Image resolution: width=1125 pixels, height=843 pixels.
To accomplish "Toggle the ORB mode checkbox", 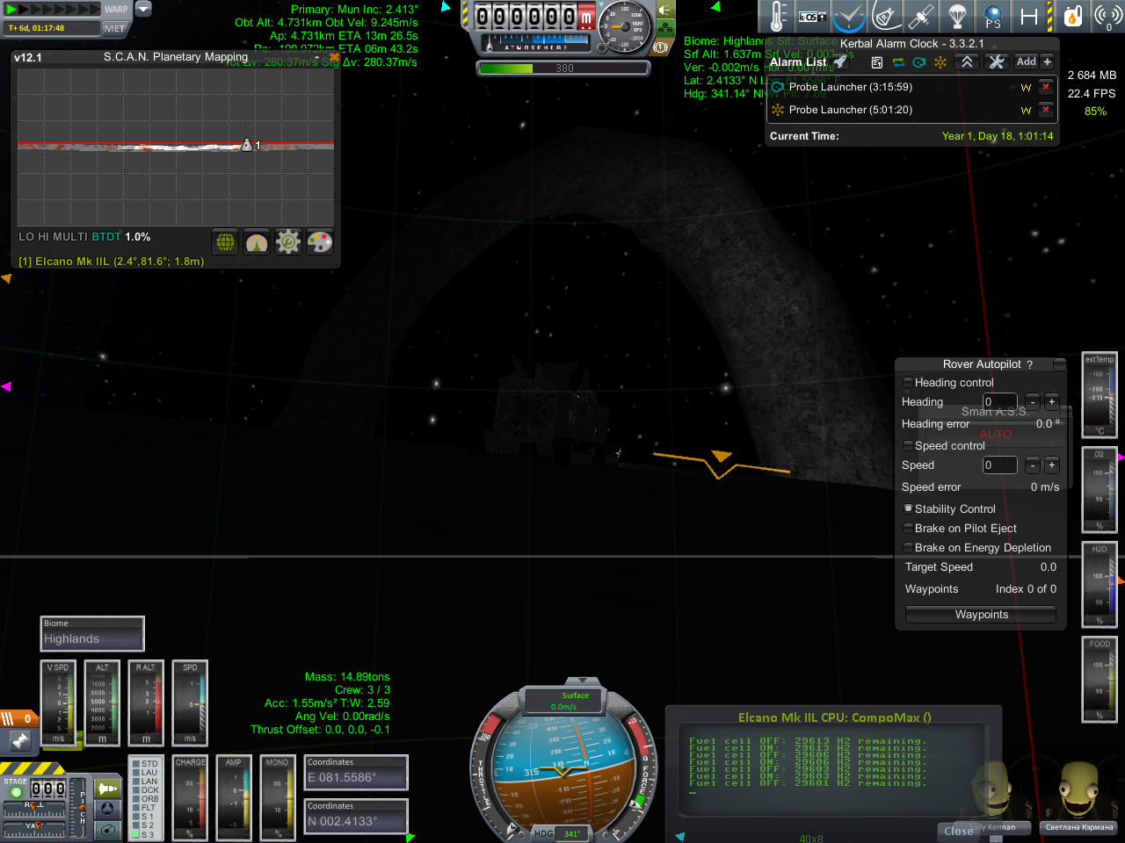I will click(135, 799).
